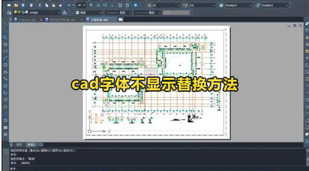Select the Revision Cloud tool
Screen dimensions: 309x171
tap(6, 72)
